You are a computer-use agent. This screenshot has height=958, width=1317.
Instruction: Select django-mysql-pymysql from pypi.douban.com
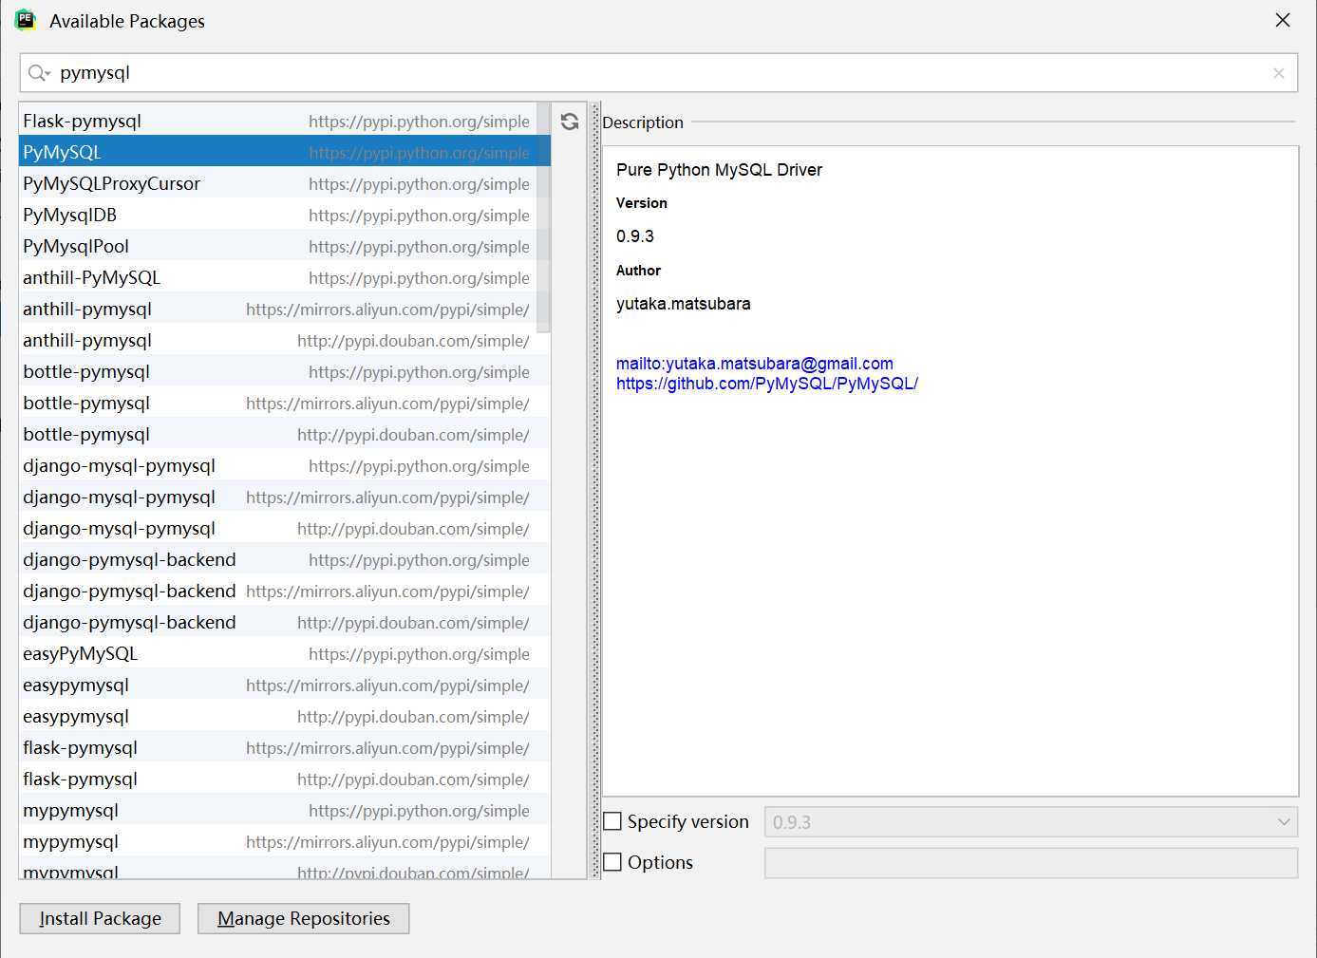click(285, 528)
